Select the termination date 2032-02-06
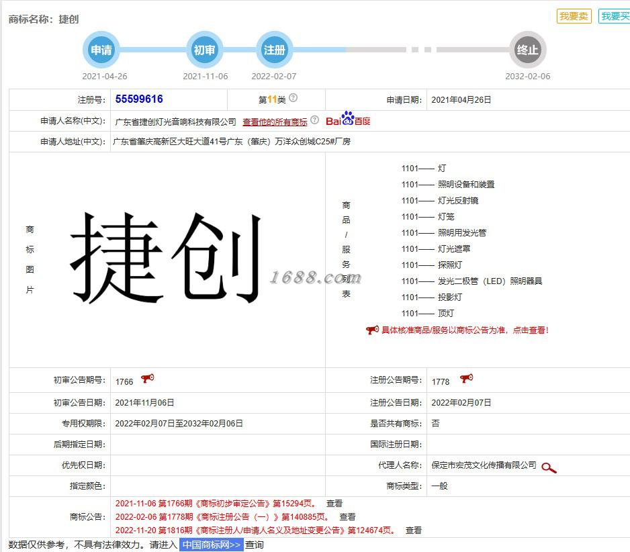Viewport: 630px width, 552px height. click(x=527, y=77)
